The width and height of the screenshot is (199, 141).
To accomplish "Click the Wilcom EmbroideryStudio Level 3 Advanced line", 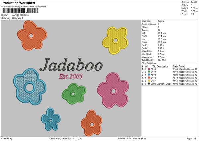I will click(x=24, y=7).
